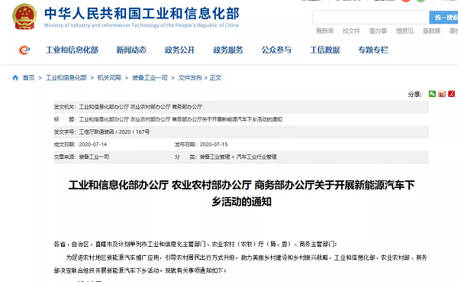Open 装备工业一司 breadcrumb link
458x282 pixels.
[150, 77]
